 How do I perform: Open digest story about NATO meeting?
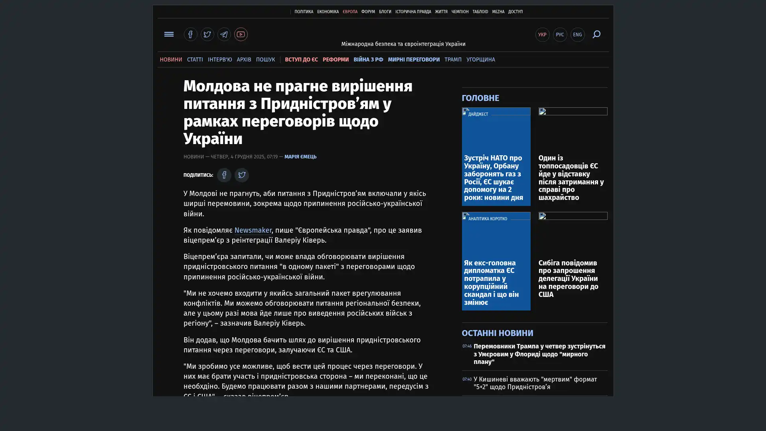coord(494,178)
